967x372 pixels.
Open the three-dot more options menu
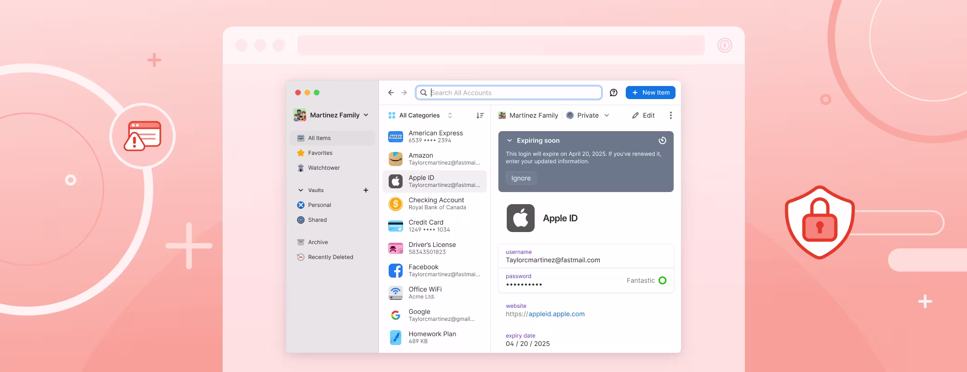[x=670, y=115]
